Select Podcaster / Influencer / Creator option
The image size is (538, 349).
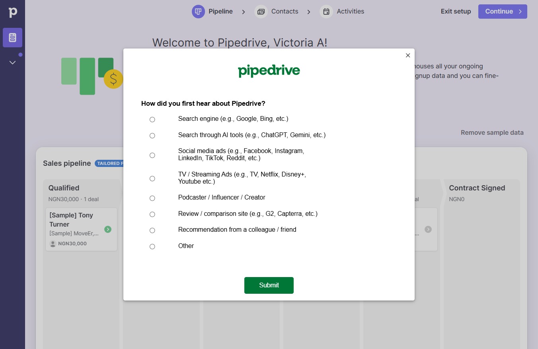152,198
